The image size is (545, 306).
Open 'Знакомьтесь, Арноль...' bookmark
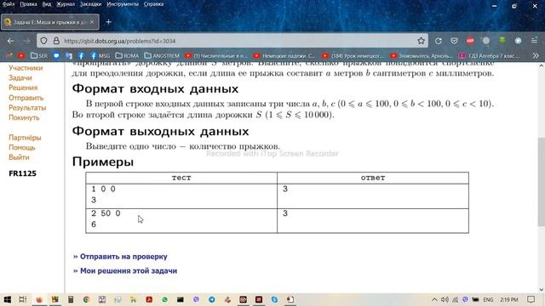tap(422, 55)
